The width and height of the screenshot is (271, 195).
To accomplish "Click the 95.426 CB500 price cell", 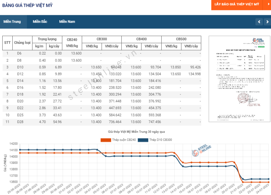I will [195, 67].
